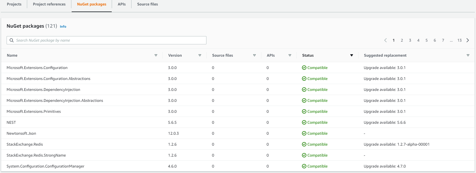This screenshot has height=173, width=476.
Task: Click the Compatible status text of Microsoft.Extensions.Configuration
Action: (x=317, y=68)
